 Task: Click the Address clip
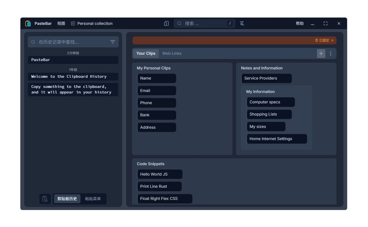click(157, 127)
